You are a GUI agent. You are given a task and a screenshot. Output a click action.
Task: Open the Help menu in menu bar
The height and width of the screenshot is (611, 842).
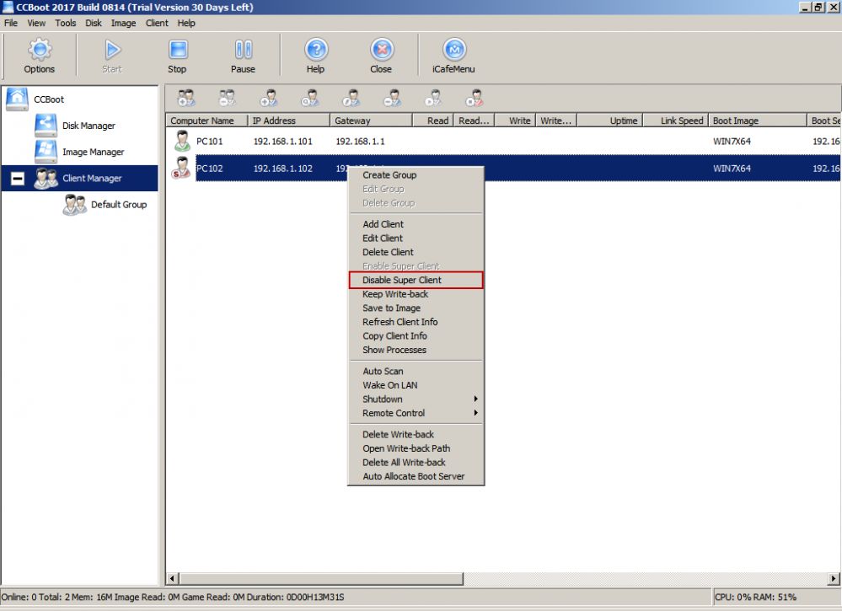(x=186, y=23)
